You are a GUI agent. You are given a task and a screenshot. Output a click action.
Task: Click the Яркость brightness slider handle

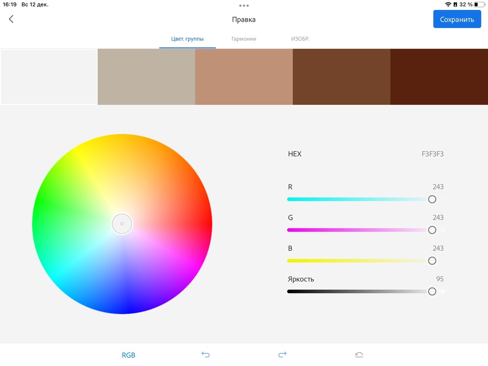coord(432,291)
